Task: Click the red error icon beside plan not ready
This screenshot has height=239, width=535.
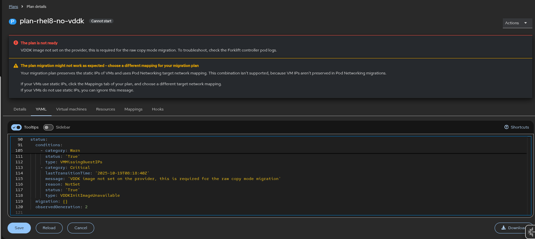Action: pyautogui.click(x=16, y=43)
